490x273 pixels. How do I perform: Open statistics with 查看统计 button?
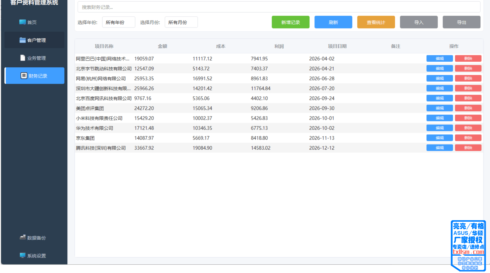(376, 22)
